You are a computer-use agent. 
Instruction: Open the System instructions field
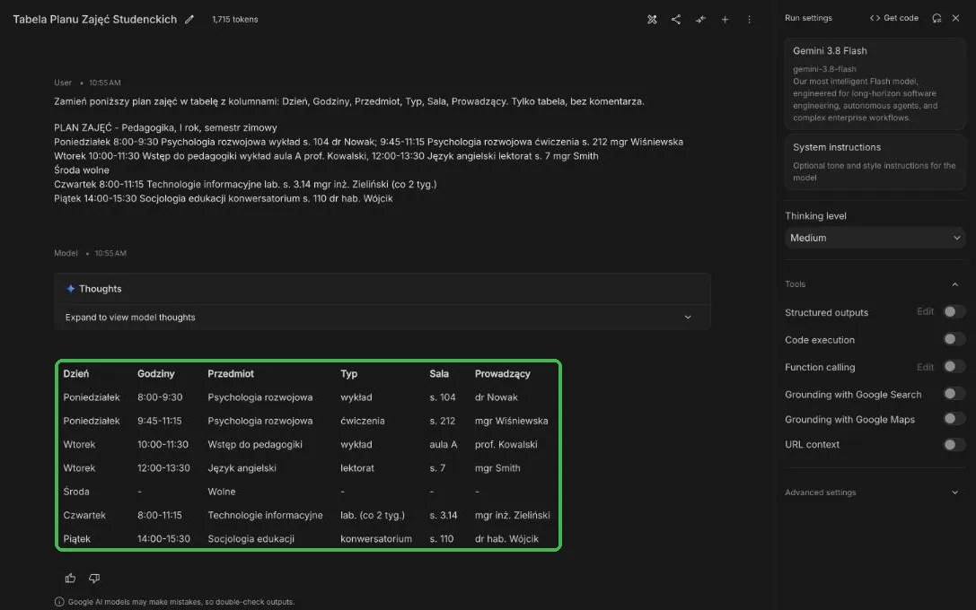click(x=875, y=162)
